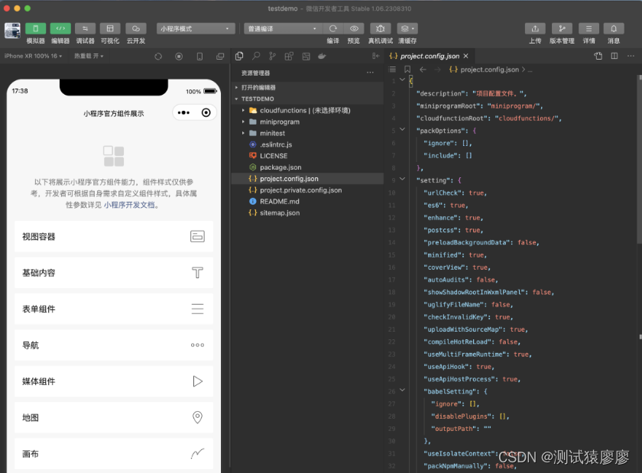Fold the babelSetting block at line 26
Image resolution: width=642 pixels, height=473 pixels.
point(403,390)
